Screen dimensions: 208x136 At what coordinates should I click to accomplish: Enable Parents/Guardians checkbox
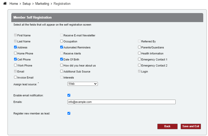point(140,47)
